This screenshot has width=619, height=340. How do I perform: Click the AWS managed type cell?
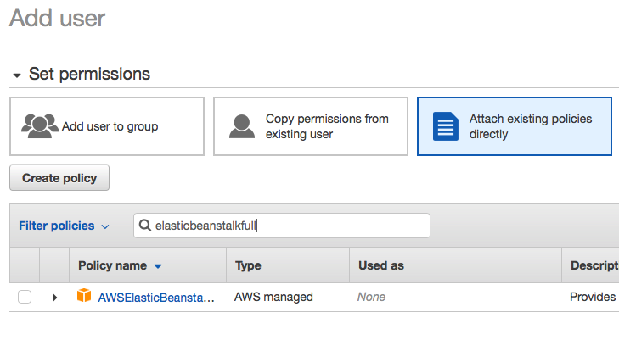click(273, 297)
